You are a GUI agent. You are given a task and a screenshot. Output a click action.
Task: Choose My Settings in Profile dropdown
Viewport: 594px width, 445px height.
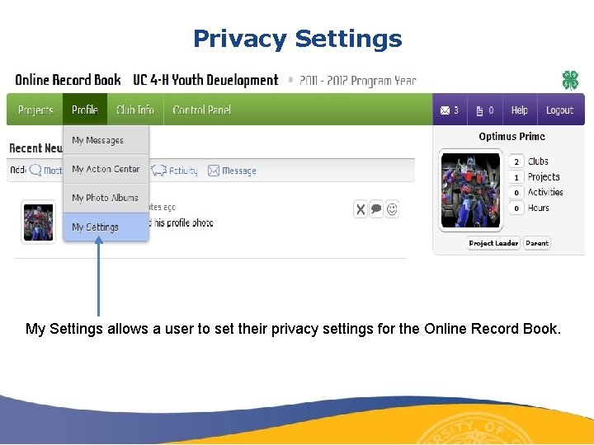coord(106,227)
